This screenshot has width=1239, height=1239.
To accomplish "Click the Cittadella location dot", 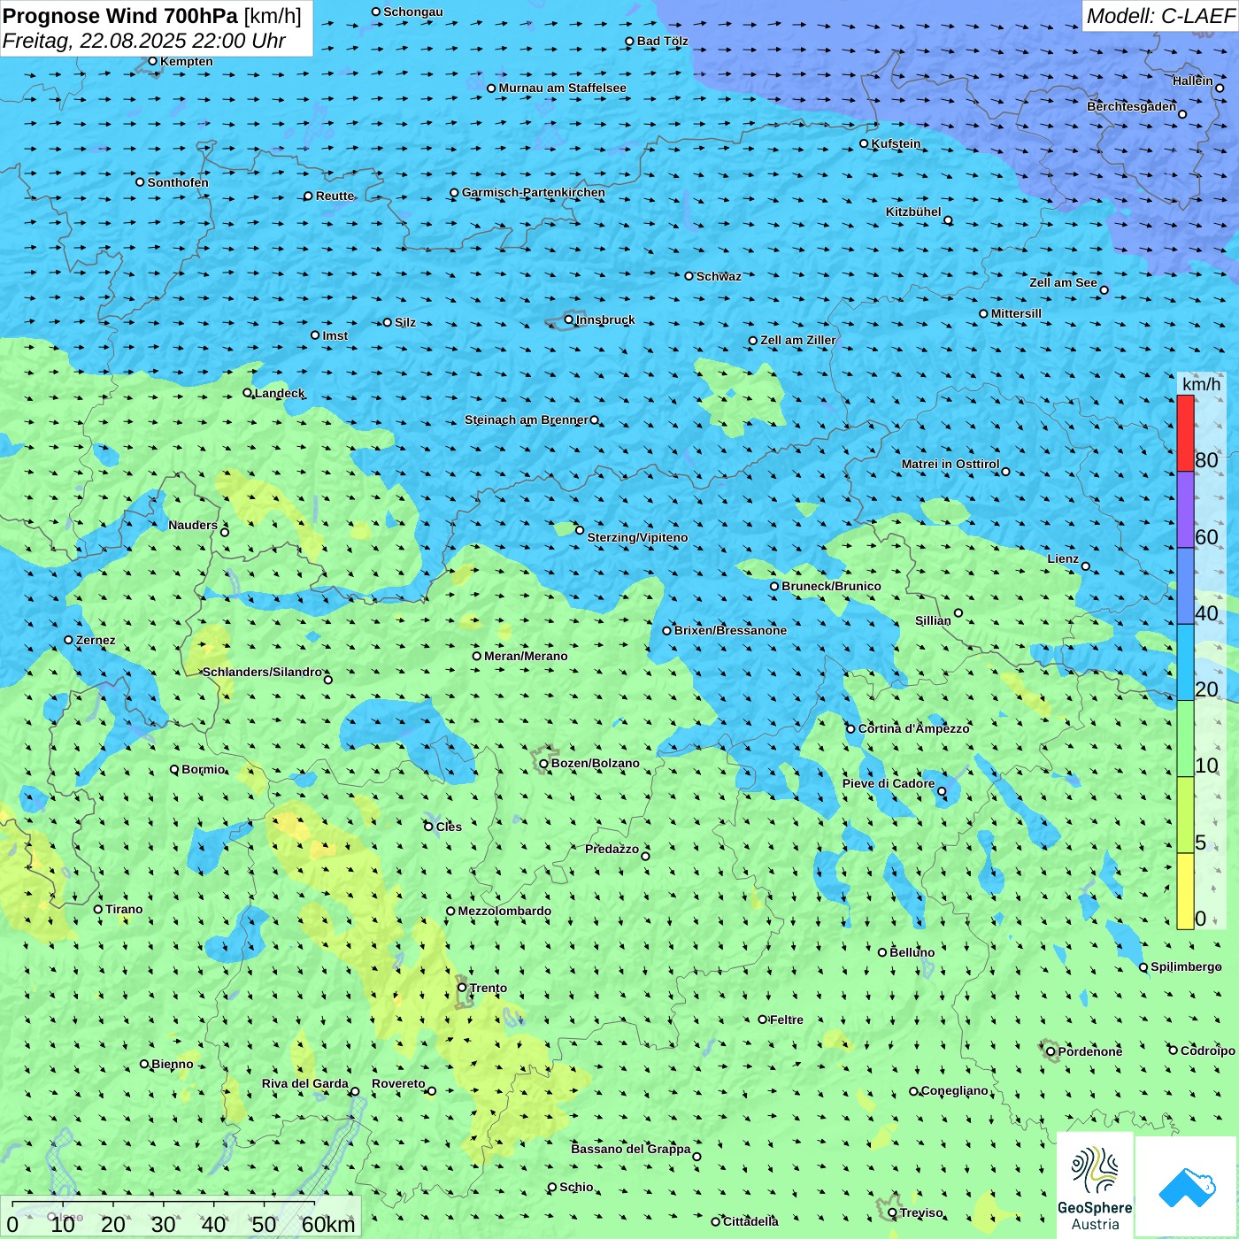I will coord(716,1222).
